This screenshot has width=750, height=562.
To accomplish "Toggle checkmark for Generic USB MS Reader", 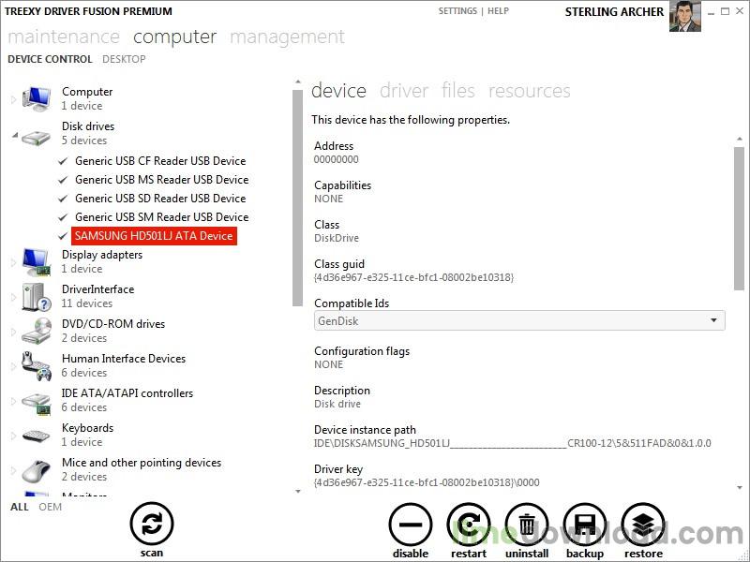I will point(63,180).
